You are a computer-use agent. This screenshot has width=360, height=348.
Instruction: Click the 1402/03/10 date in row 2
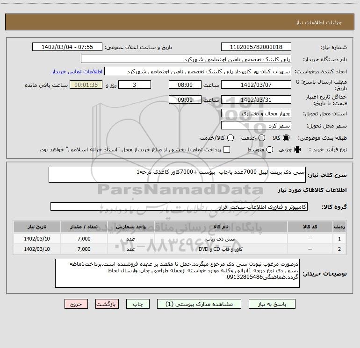[x=37, y=249]
